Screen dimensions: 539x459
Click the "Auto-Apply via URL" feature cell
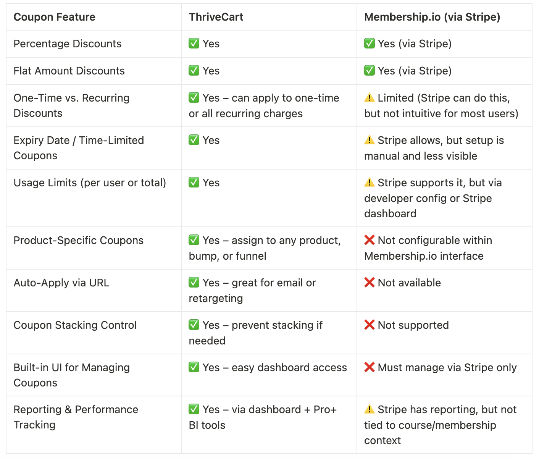point(61,283)
